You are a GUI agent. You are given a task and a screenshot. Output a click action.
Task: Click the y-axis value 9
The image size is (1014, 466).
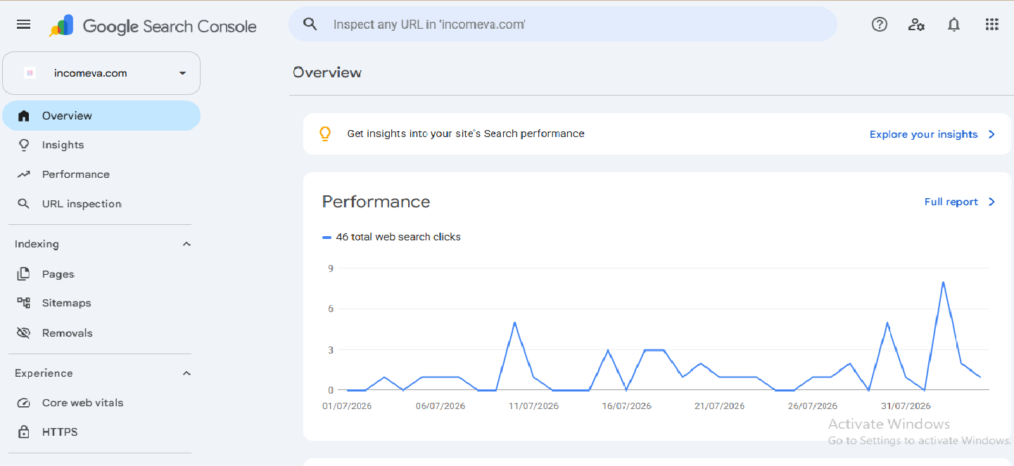tap(330, 268)
